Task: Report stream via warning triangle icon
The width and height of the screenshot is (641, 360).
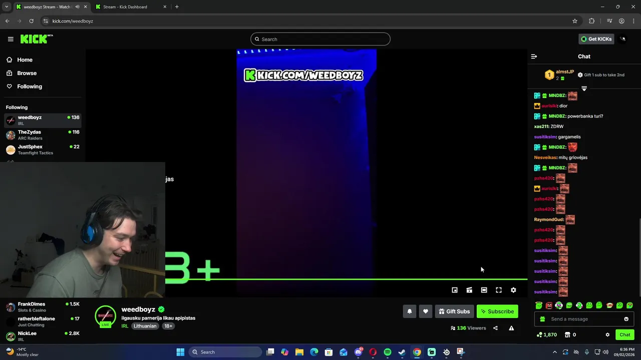Action: [511, 328]
